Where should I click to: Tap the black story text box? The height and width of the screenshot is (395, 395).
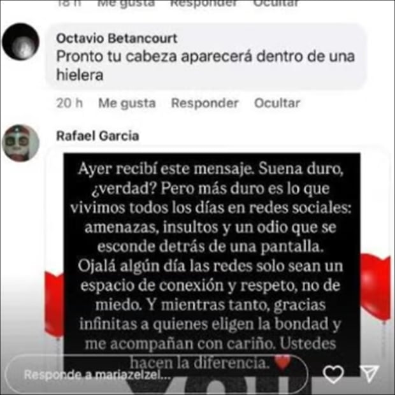click(212, 264)
